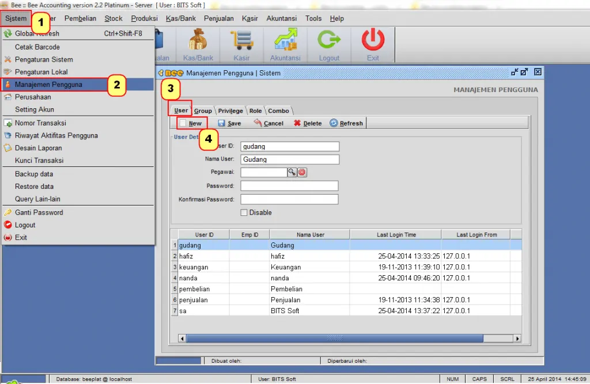
Task: Click the User ID input field
Action: (x=290, y=146)
